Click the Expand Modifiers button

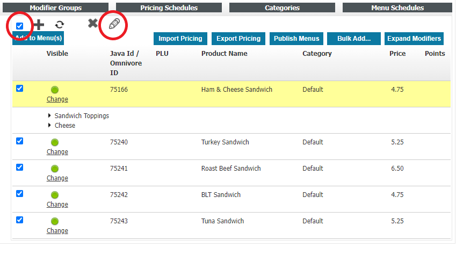pyautogui.click(x=414, y=39)
